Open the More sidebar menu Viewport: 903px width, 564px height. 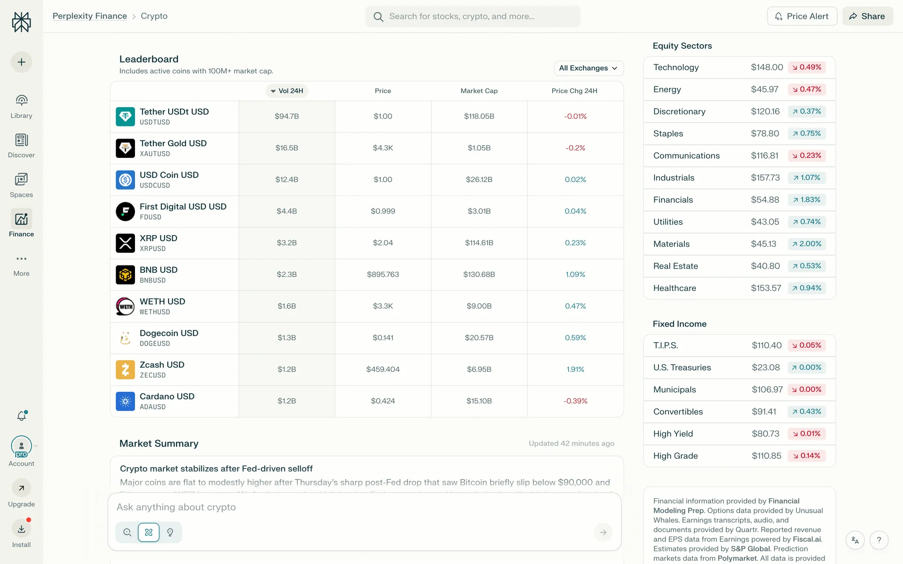point(21,259)
